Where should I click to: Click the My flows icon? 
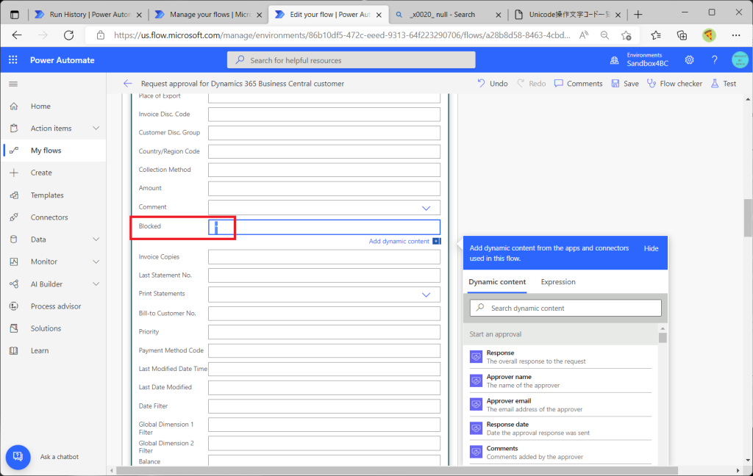(x=14, y=150)
